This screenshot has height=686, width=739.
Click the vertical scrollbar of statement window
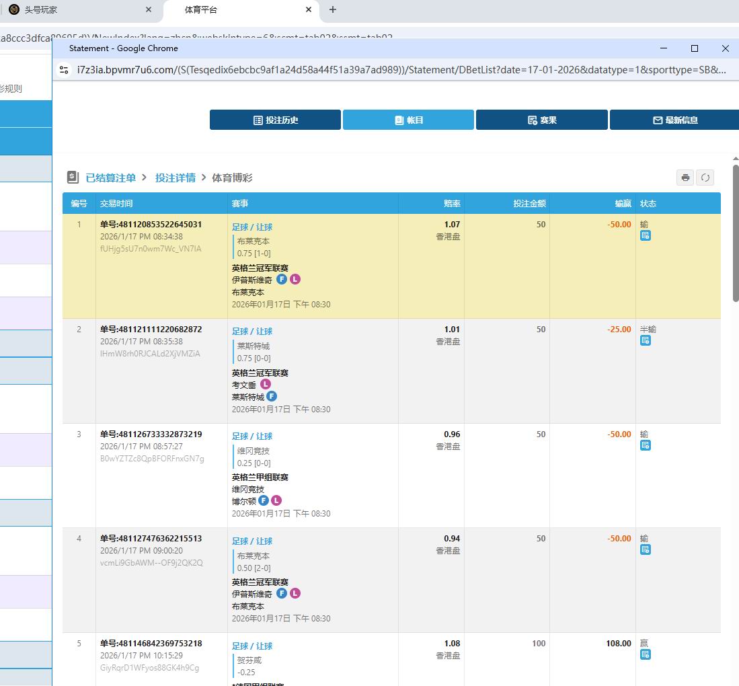tap(736, 233)
